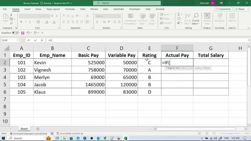Toggle Wrap Text button

tap(87, 16)
